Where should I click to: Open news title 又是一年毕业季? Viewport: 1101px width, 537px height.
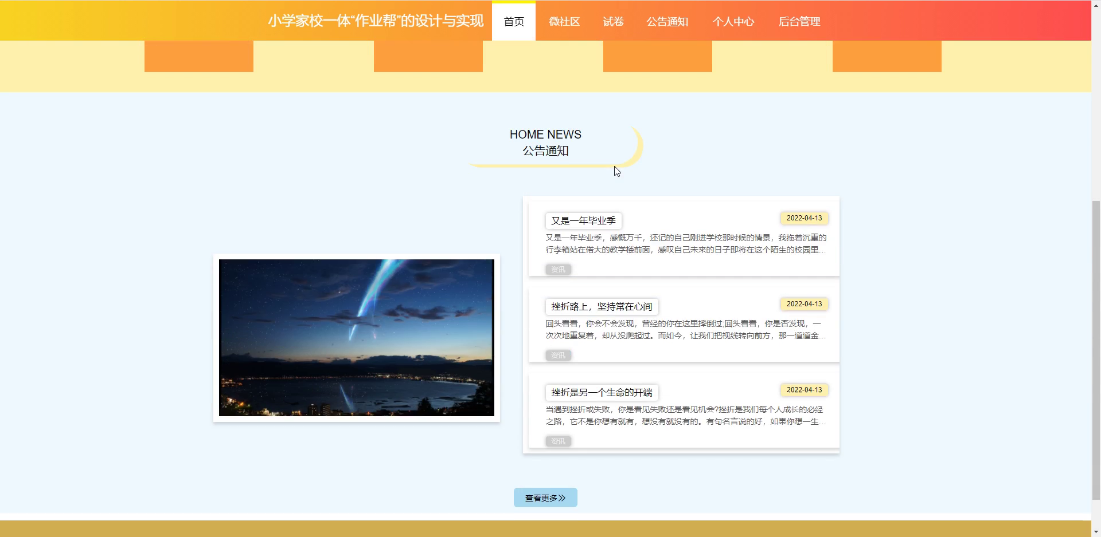pyautogui.click(x=583, y=220)
